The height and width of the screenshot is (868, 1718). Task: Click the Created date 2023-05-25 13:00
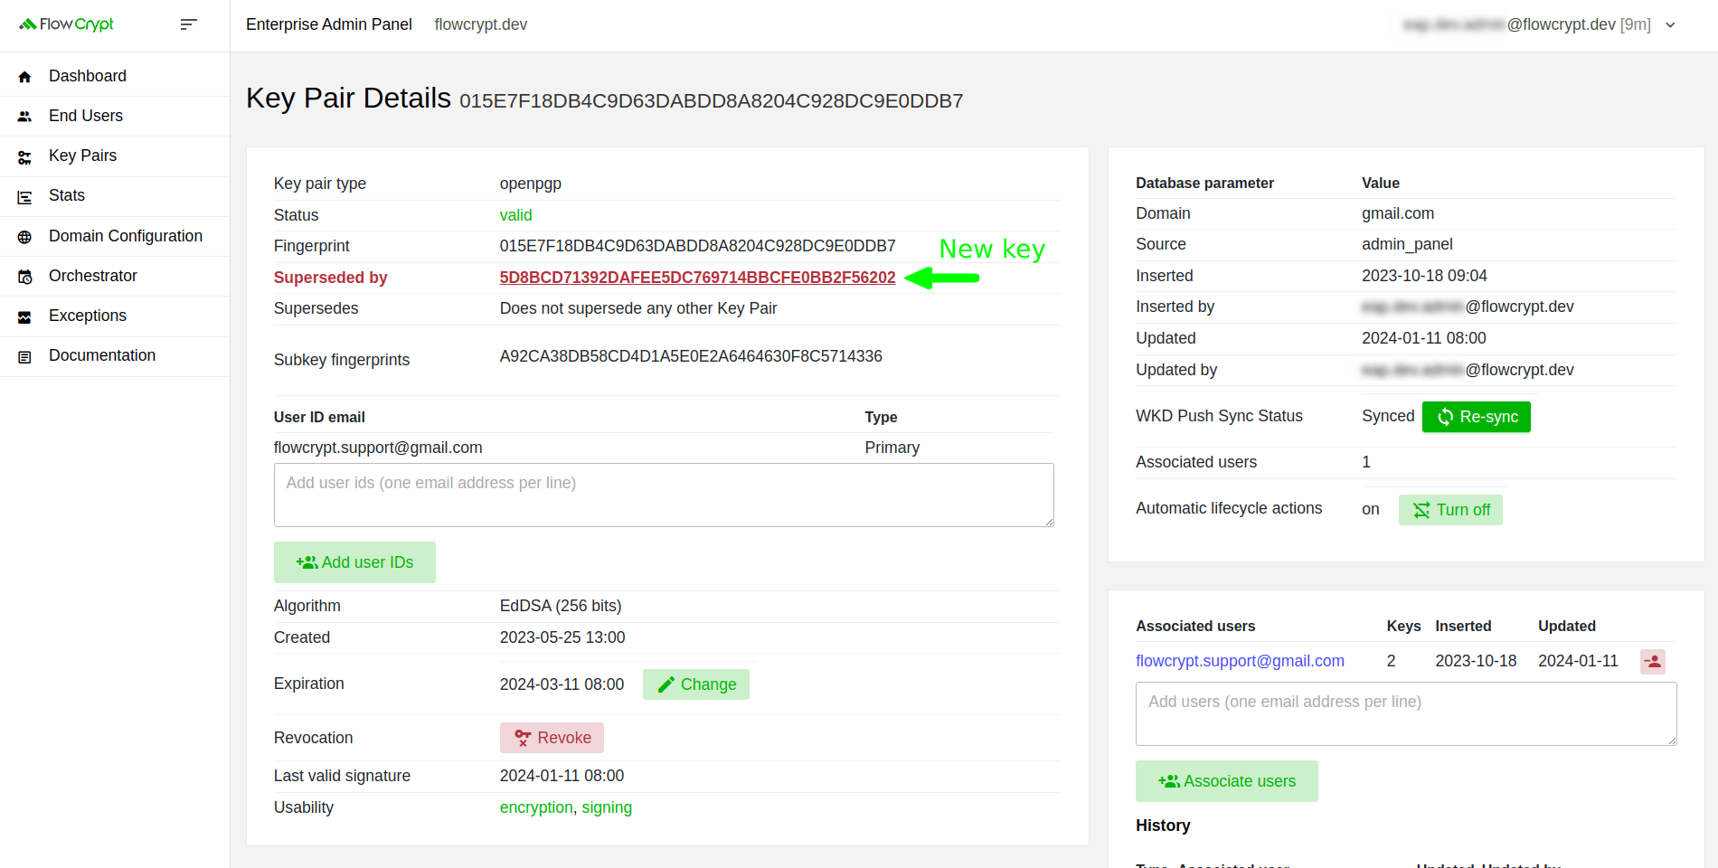pyautogui.click(x=562, y=637)
